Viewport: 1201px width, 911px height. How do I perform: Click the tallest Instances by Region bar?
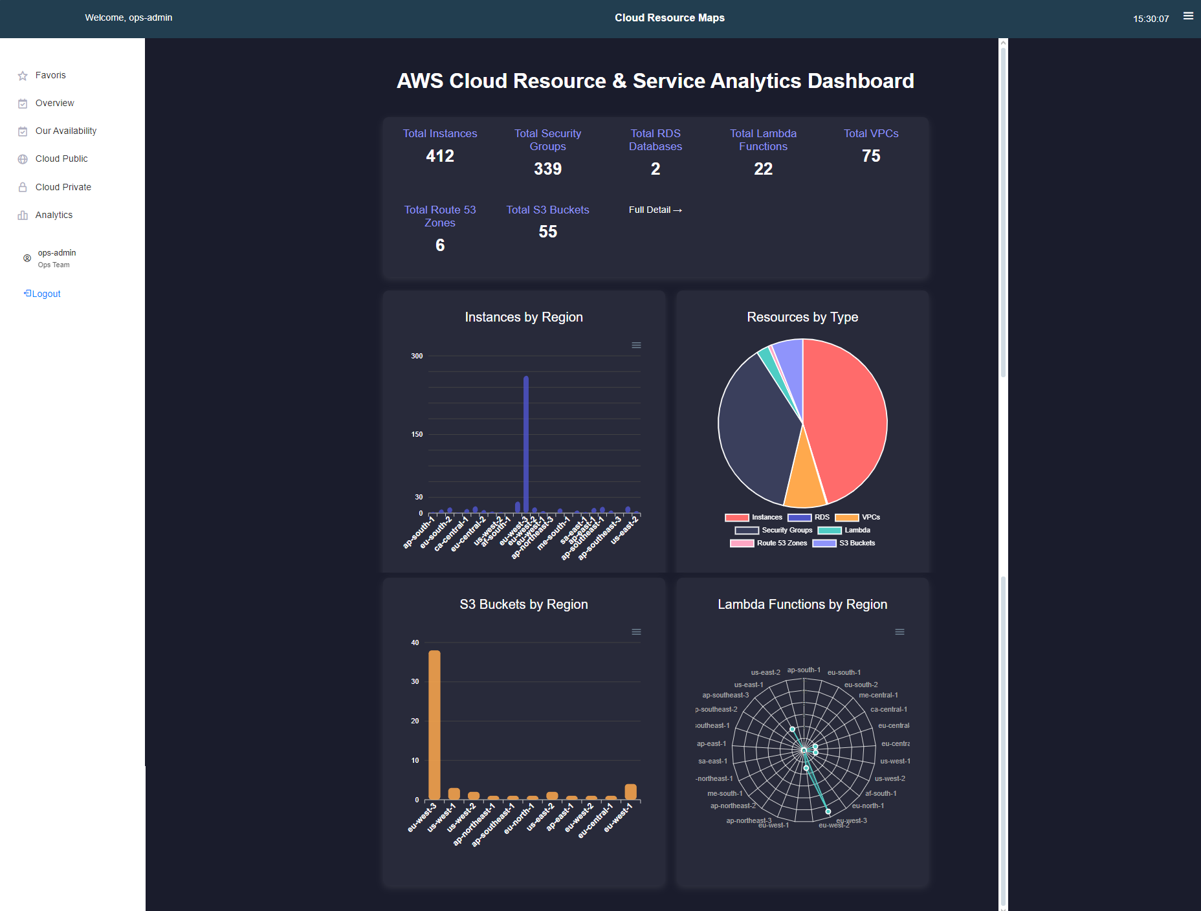pyautogui.click(x=526, y=445)
